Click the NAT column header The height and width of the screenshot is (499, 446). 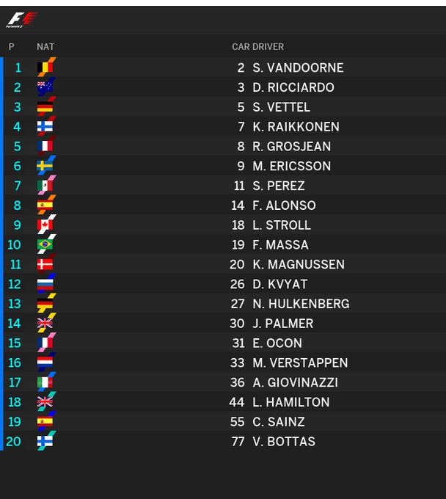[x=45, y=47]
